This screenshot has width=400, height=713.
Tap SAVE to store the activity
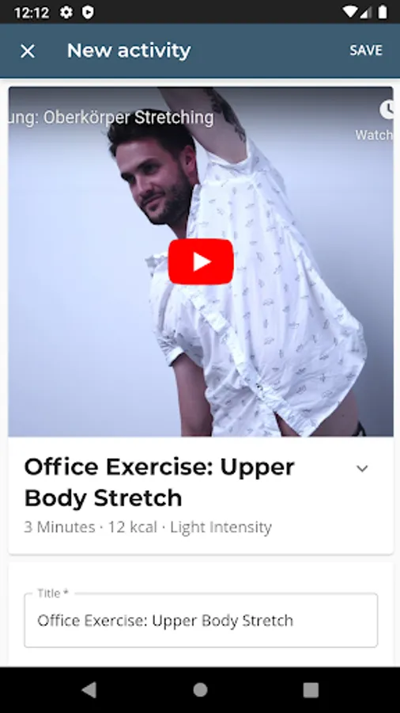(365, 50)
